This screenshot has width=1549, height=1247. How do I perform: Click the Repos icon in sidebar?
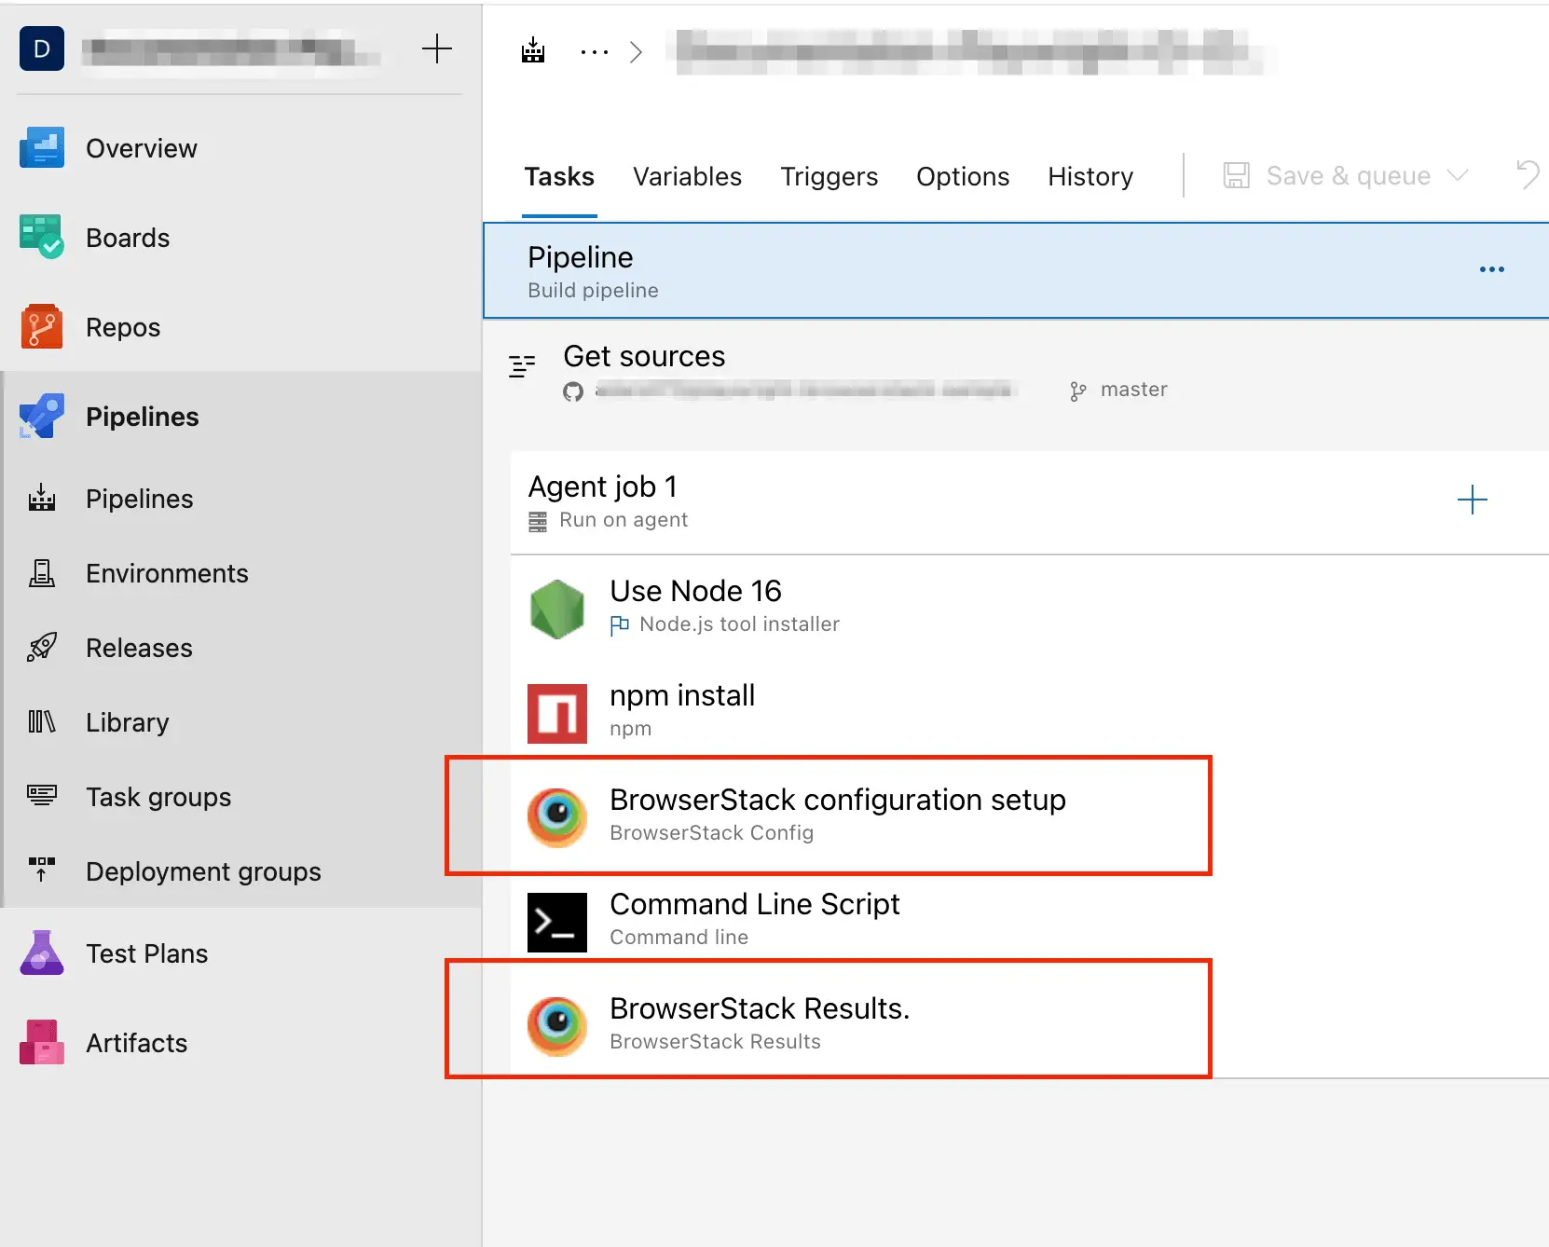(41, 327)
